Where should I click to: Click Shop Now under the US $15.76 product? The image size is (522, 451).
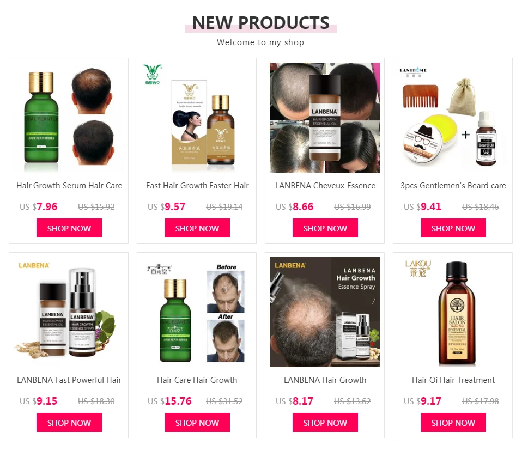197,422
